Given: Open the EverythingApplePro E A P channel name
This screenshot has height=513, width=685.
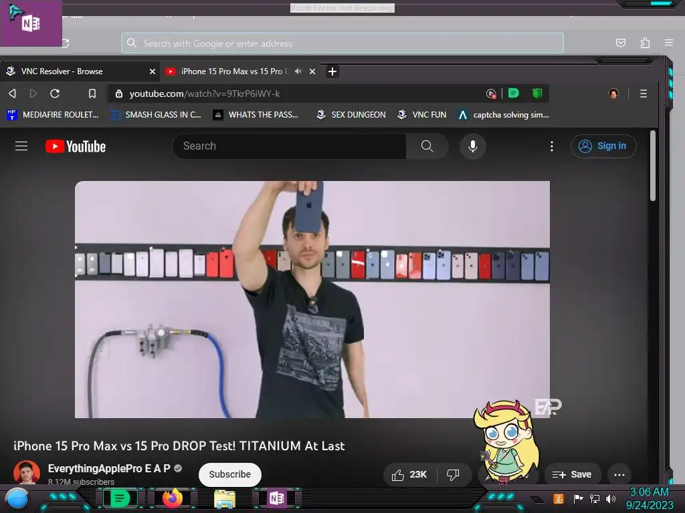Looking at the screenshot, I should [x=109, y=468].
